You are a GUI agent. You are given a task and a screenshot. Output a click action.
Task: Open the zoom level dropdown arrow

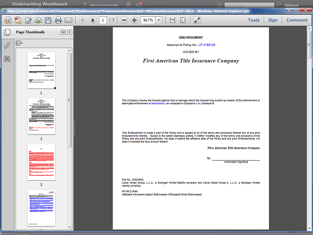tap(159, 20)
